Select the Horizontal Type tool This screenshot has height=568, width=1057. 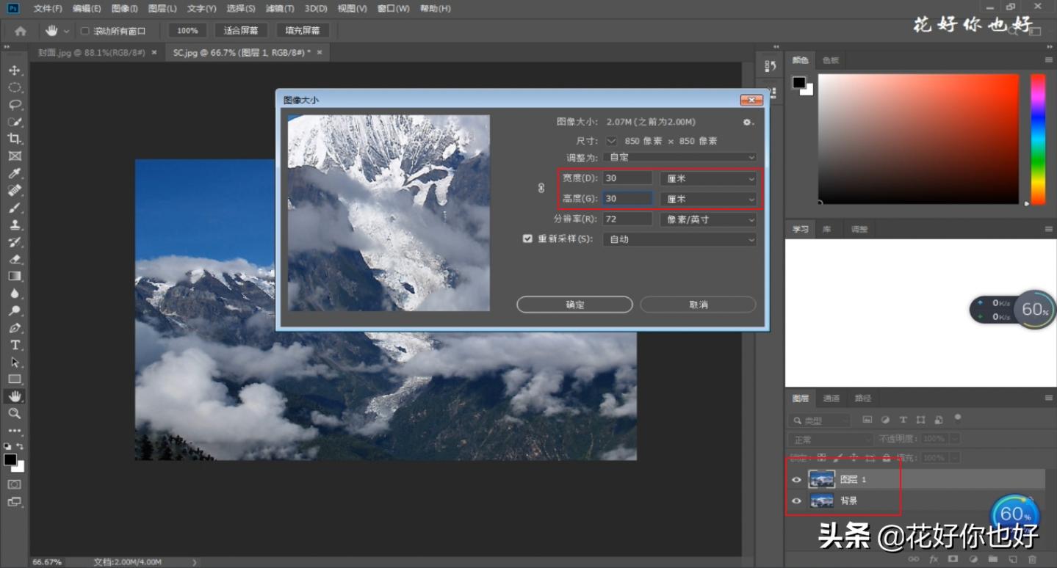tap(14, 345)
